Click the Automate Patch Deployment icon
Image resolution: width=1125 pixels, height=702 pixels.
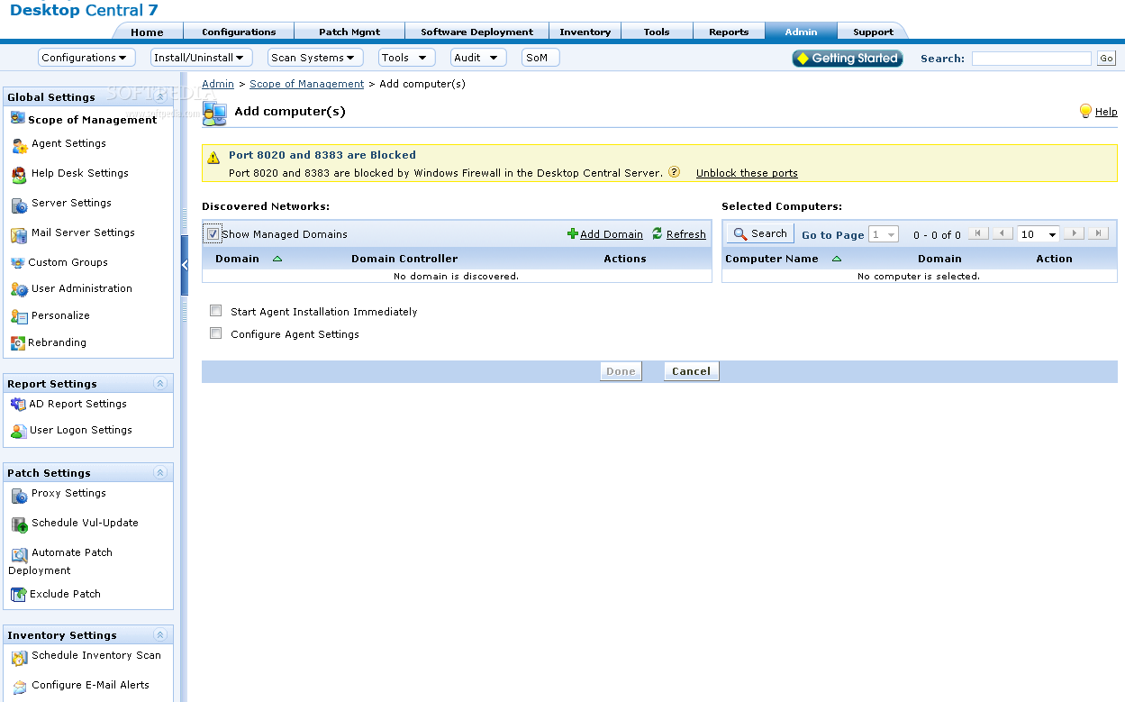point(19,554)
